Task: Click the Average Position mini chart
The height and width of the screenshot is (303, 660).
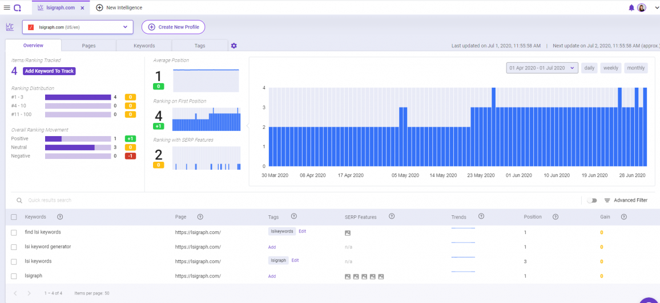Action: pyautogui.click(x=206, y=80)
